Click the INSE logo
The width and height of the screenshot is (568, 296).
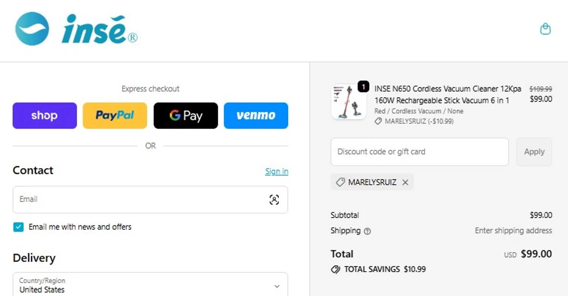coord(76,29)
